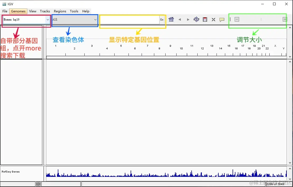This screenshot has height=187, width=293.
Task: Select chromosome 7 on the ruler
Action: tap(148, 46)
